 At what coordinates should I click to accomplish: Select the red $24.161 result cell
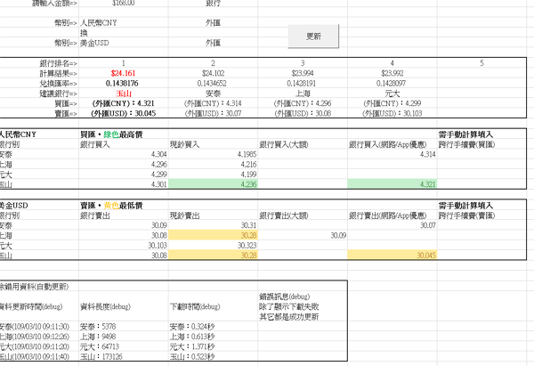124,73
